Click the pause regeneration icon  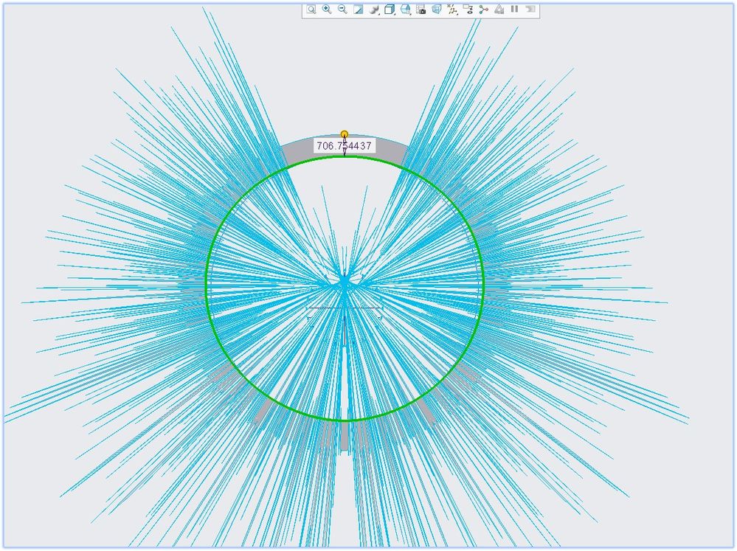515,9
